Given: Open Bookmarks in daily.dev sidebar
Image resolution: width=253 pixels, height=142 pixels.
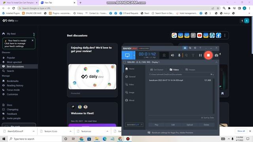Looking at the screenshot, I should coord(13,81).
